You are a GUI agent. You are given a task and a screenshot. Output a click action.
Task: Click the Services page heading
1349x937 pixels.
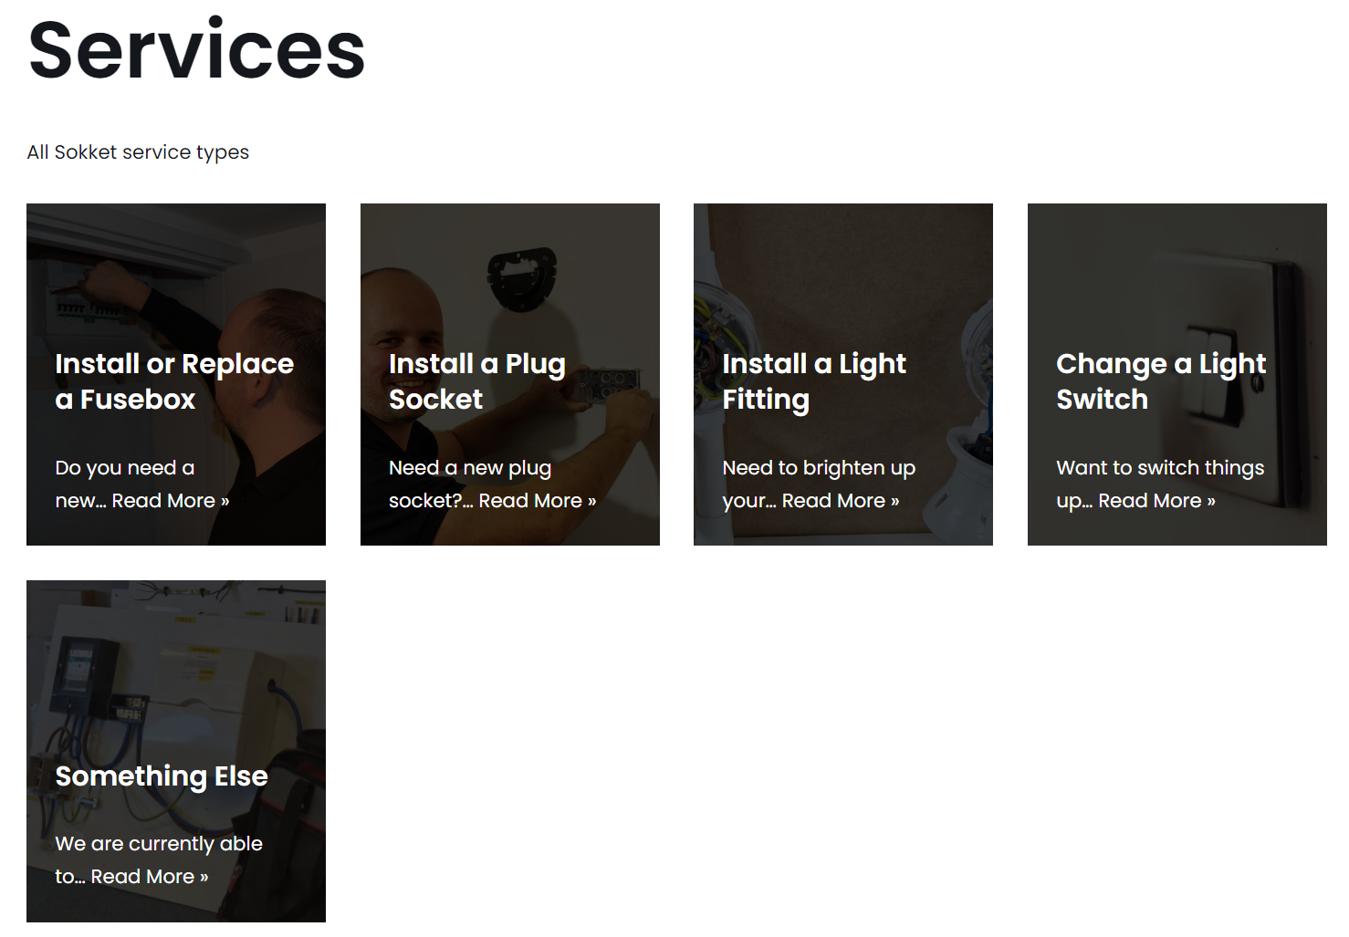[196, 50]
